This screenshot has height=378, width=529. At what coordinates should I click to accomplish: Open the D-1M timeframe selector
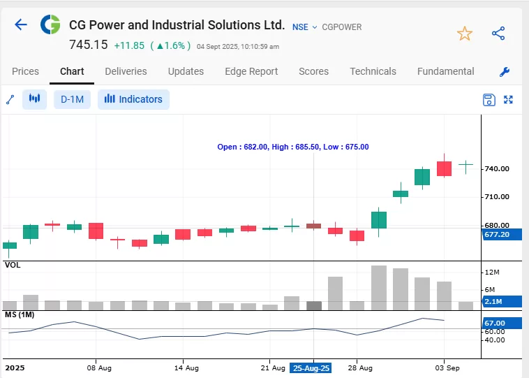point(72,99)
